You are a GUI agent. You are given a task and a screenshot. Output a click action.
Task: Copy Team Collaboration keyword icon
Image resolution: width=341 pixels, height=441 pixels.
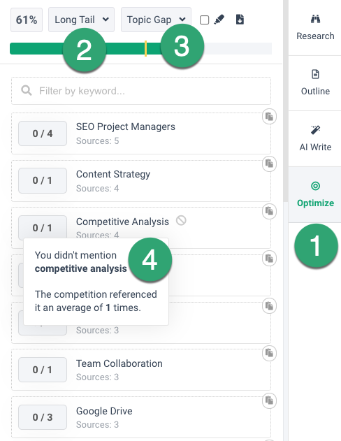[x=269, y=353]
